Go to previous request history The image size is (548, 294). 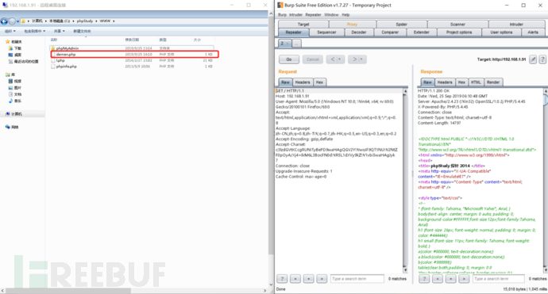(332, 59)
